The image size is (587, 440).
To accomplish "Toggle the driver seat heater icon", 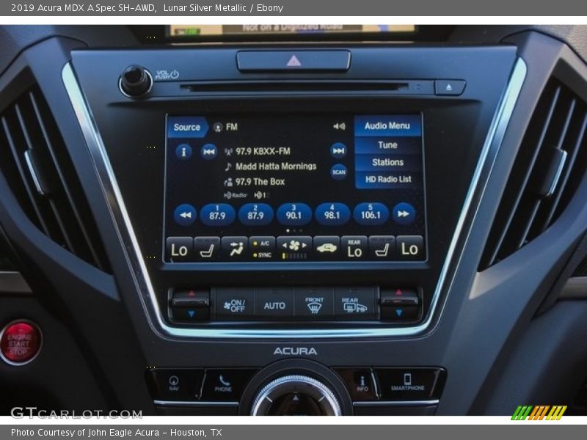I will pos(207,249).
